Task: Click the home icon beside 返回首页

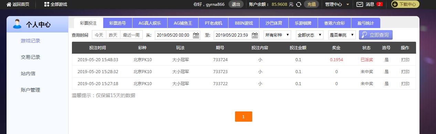Action: (9, 4)
